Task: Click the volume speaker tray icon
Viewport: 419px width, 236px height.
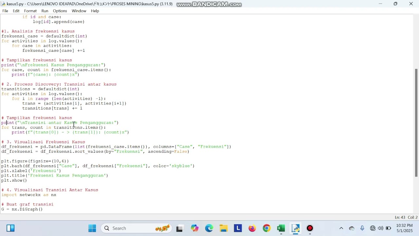Action: [380, 228]
